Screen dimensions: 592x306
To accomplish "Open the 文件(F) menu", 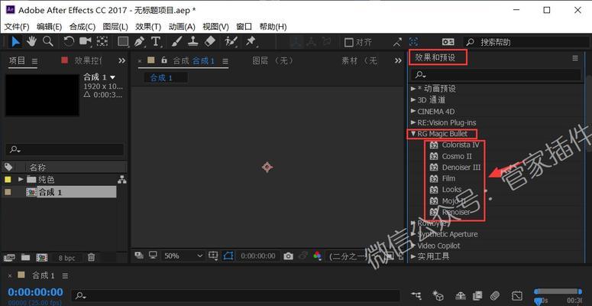I will [x=17, y=27].
